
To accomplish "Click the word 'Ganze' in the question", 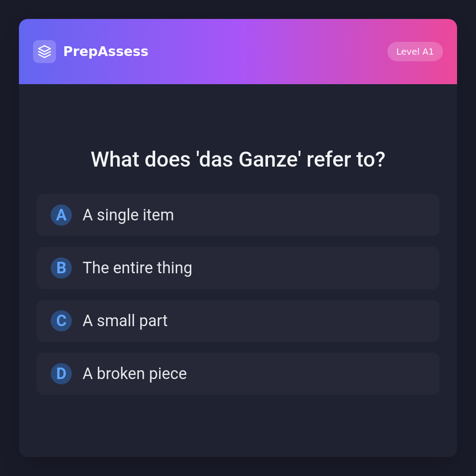I will point(268,160).
